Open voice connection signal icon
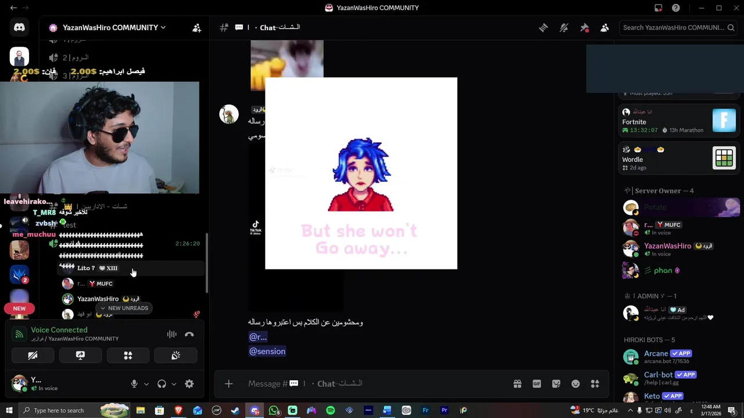 click(x=19, y=334)
